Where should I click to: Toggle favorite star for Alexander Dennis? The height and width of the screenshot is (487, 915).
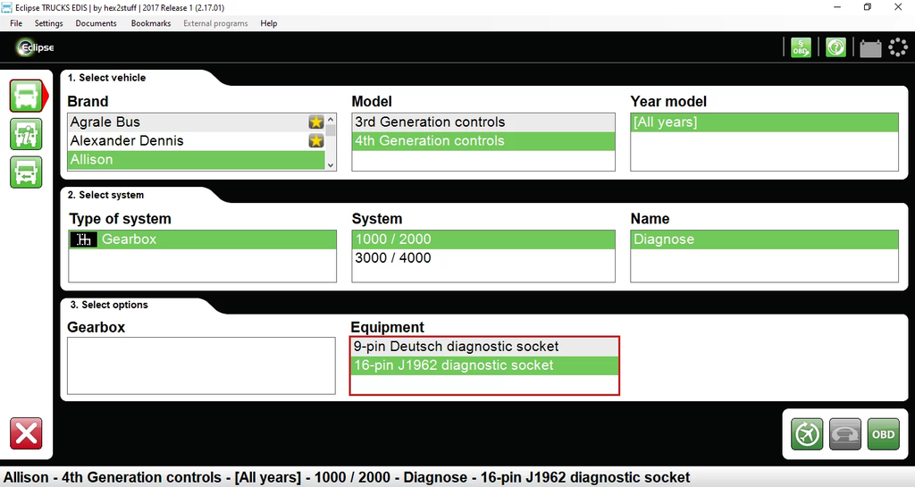pos(315,141)
